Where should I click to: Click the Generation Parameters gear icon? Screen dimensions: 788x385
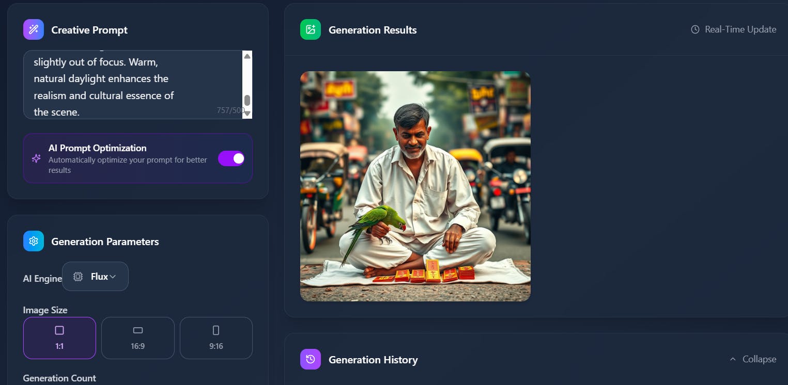[x=34, y=241]
